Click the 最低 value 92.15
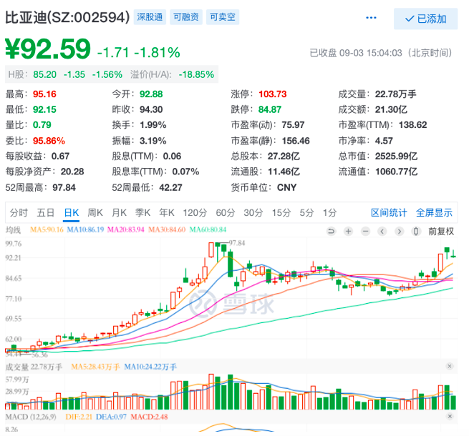This screenshot has width=469, height=436. 44,109
